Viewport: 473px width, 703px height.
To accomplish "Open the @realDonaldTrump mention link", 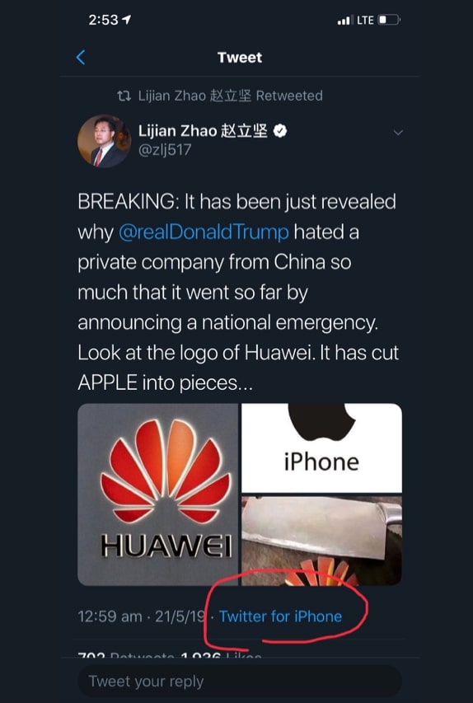I will coord(204,232).
